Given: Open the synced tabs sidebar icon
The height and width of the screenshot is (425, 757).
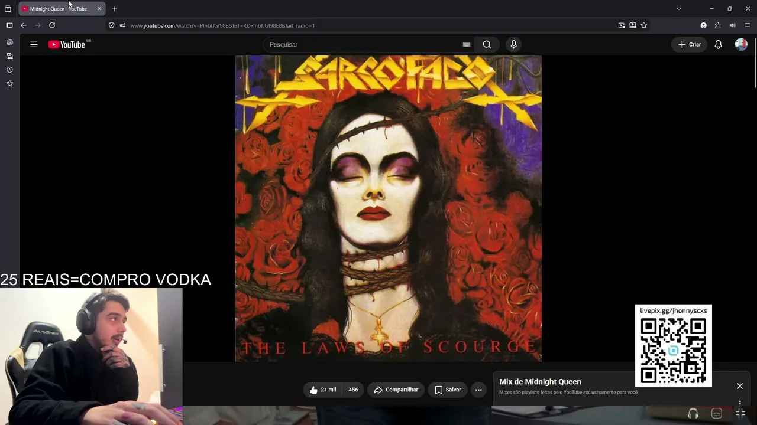Looking at the screenshot, I should point(9,56).
